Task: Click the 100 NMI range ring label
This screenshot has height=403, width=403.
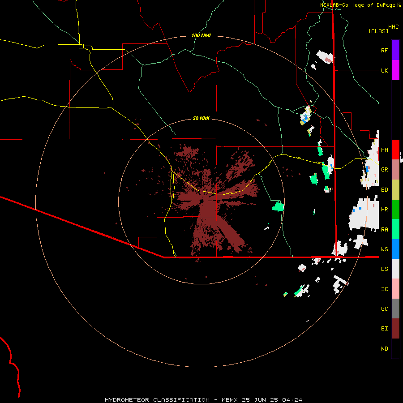Action: (x=201, y=35)
